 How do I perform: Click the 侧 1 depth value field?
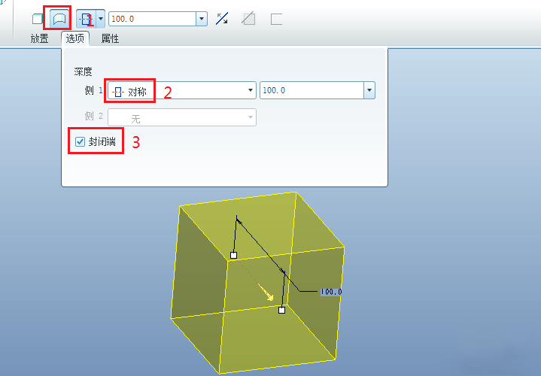(x=312, y=90)
